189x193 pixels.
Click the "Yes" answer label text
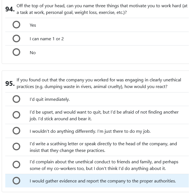pyautogui.click(x=33, y=25)
